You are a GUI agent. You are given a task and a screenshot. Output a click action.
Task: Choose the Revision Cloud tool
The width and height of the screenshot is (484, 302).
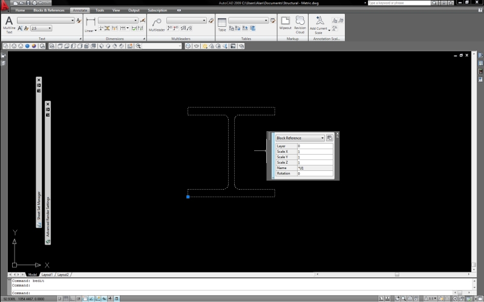[x=299, y=25]
